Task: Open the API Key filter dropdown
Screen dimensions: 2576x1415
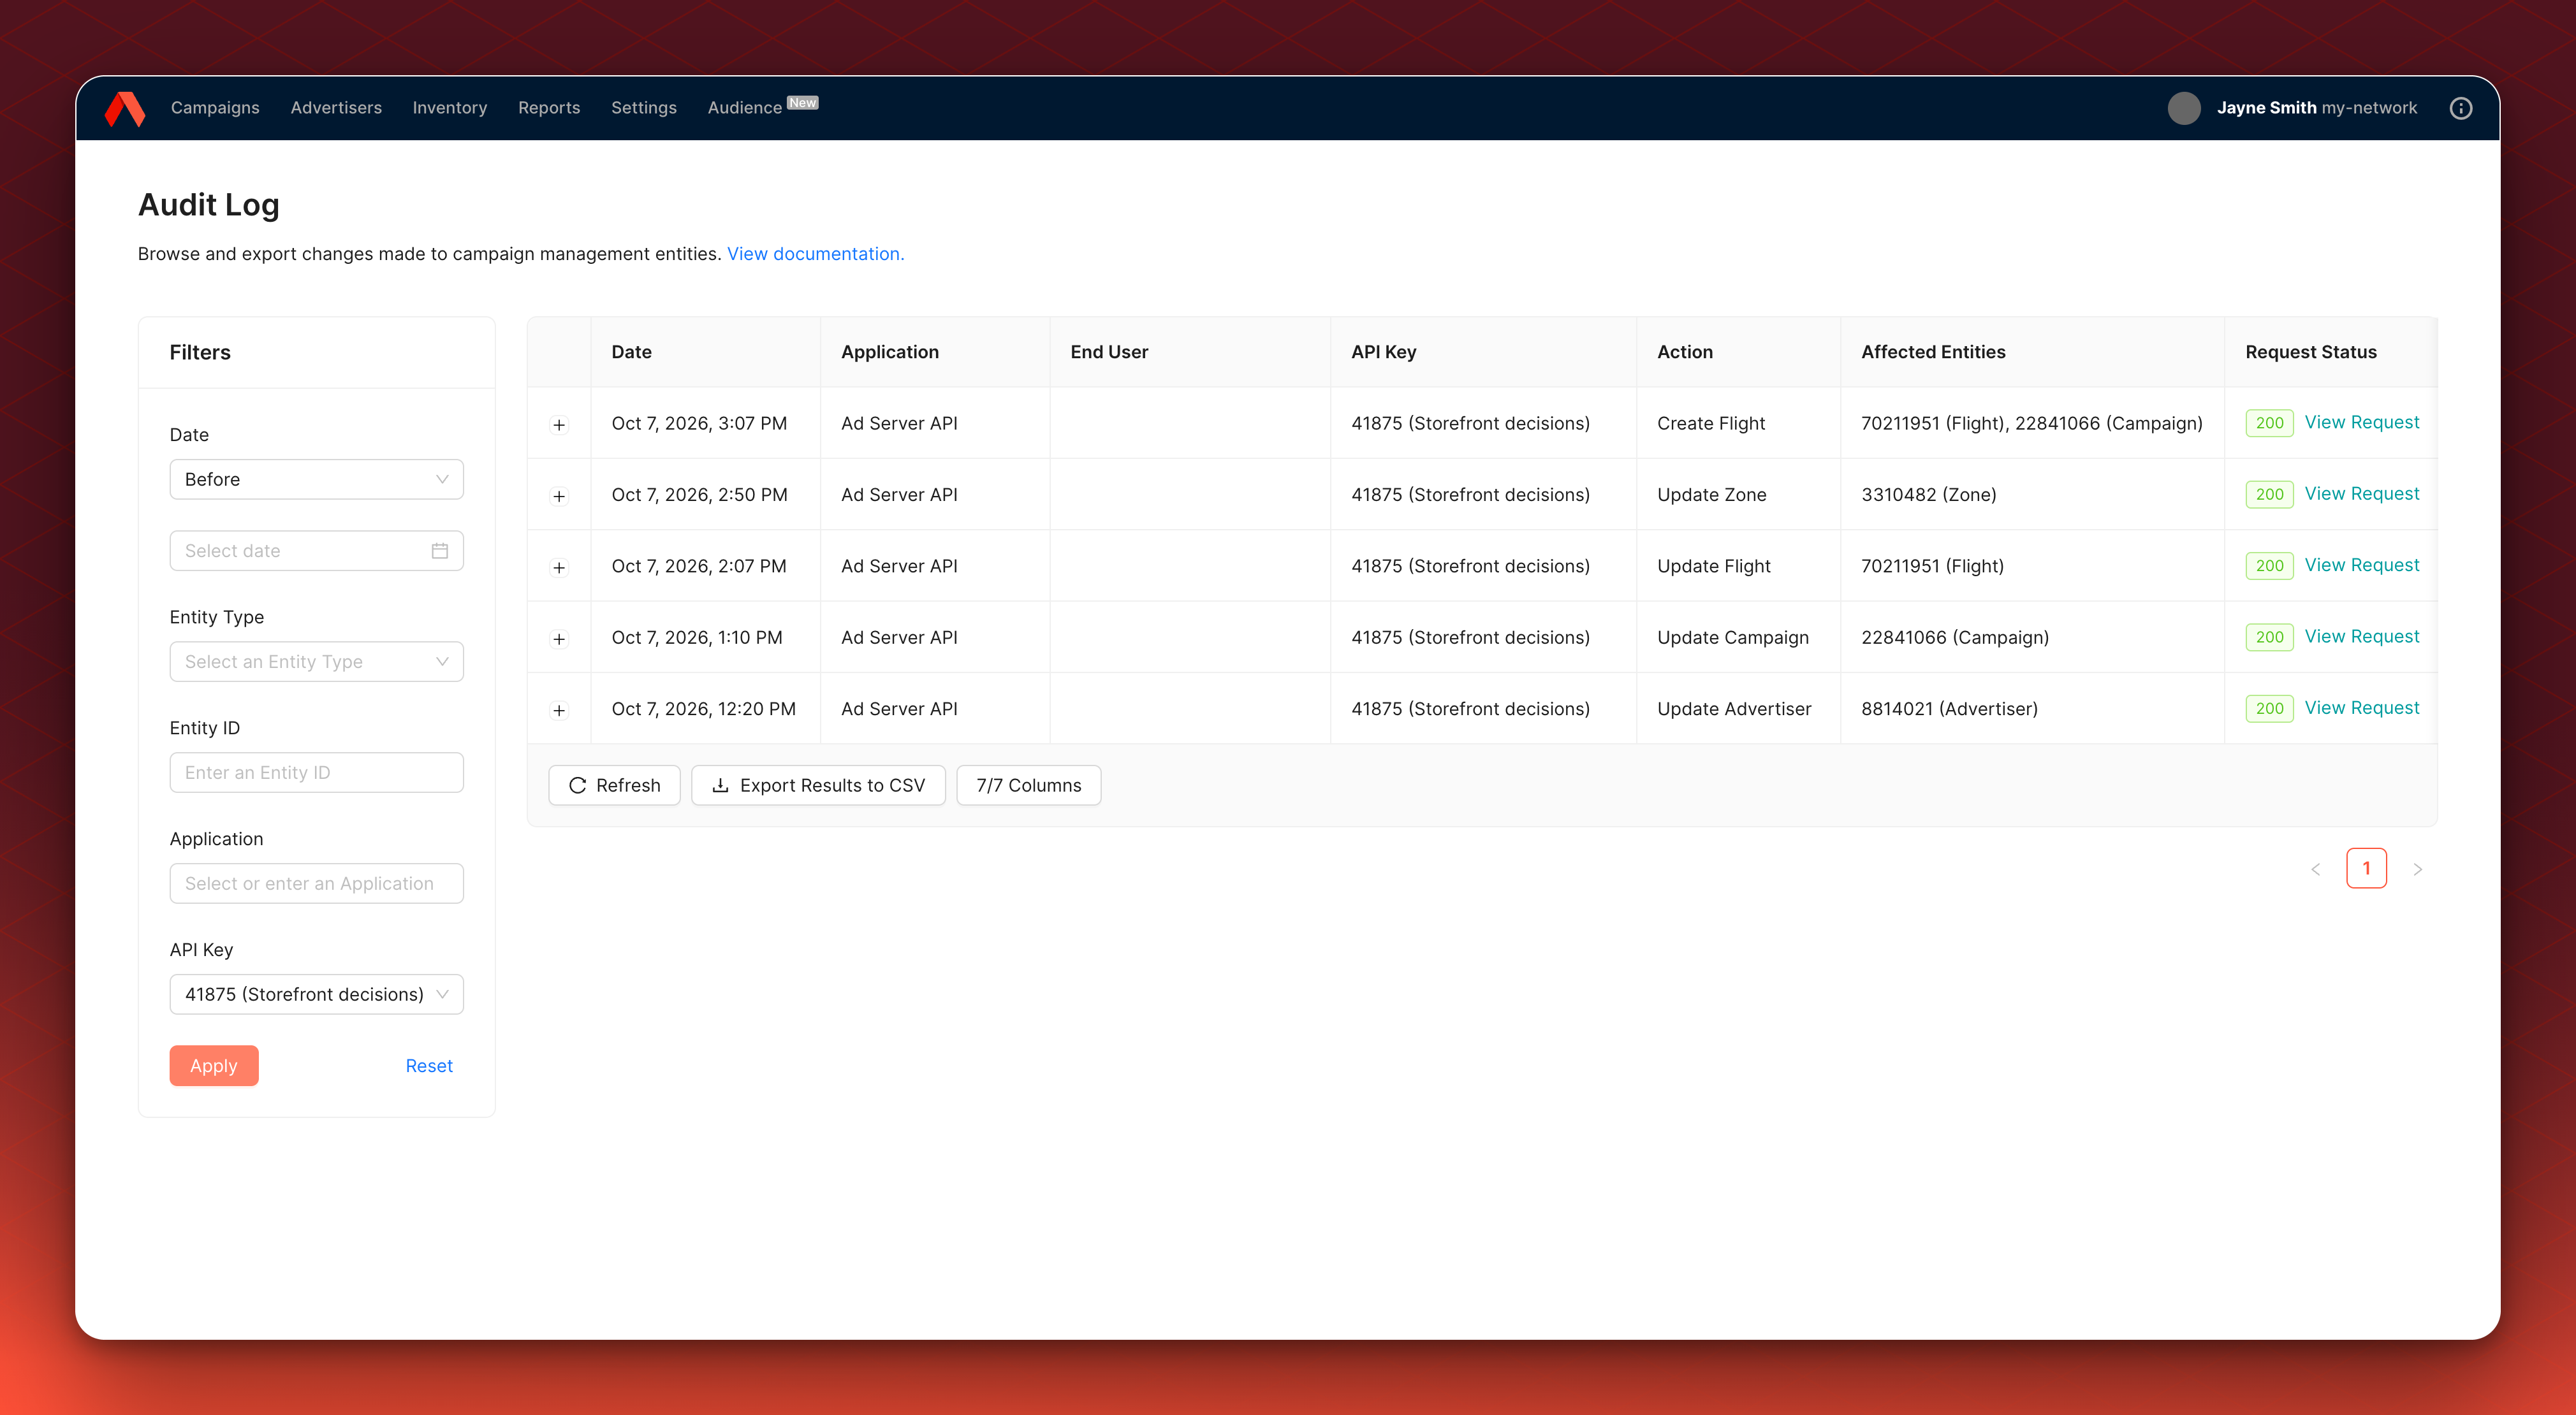Action: pyautogui.click(x=317, y=994)
